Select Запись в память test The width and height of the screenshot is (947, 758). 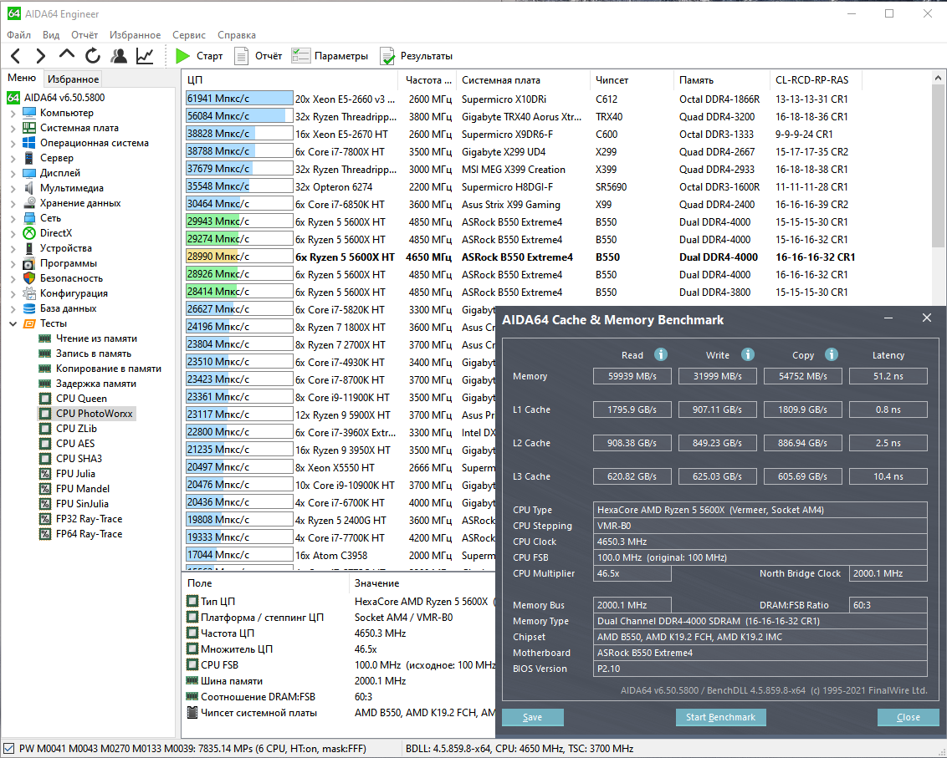[x=93, y=354]
